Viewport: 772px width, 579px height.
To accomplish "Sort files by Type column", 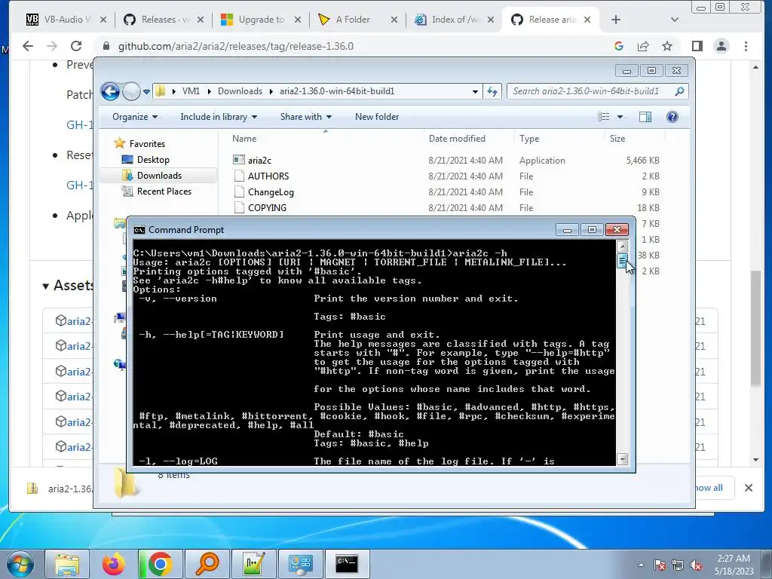I will tap(559, 139).
